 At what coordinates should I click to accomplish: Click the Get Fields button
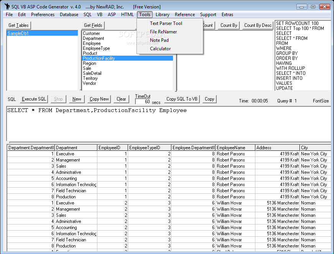point(93,25)
